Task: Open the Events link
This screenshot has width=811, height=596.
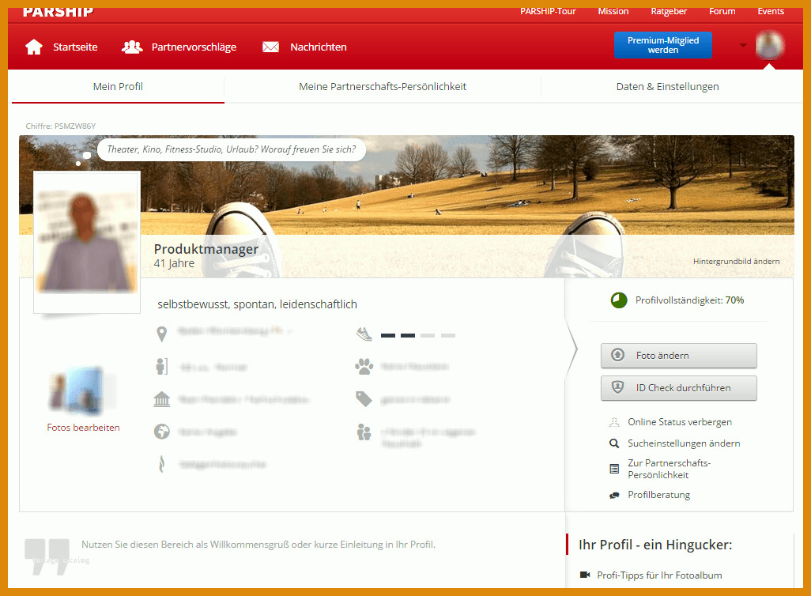Action: coord(771,11)
